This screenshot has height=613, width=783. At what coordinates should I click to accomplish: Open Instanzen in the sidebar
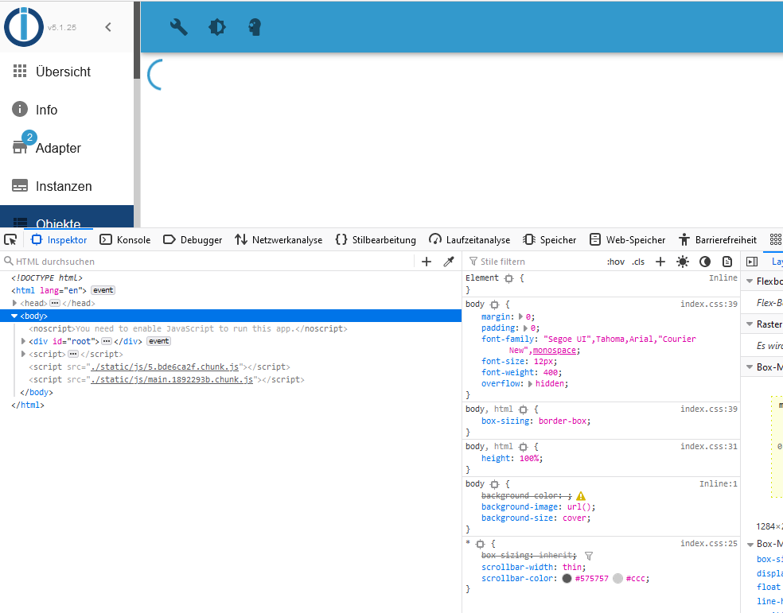point(67,186)
